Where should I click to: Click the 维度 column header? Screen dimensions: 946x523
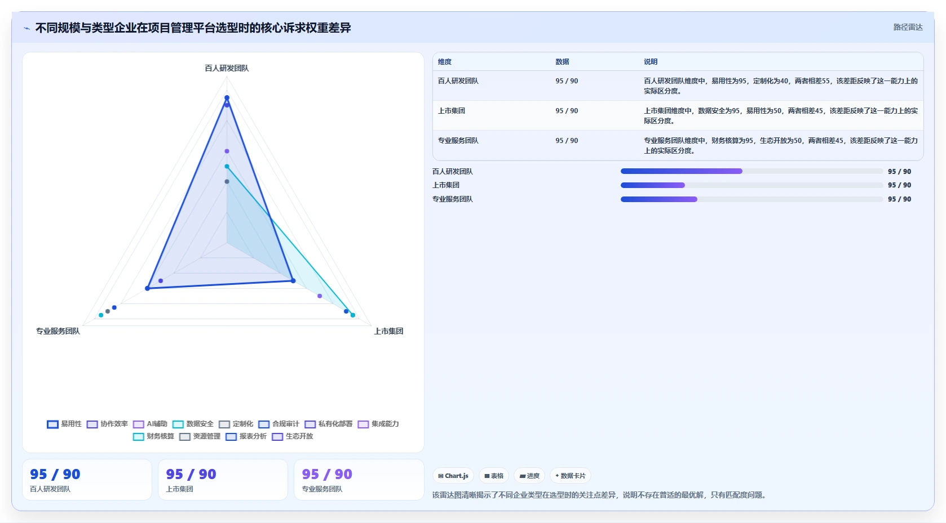point(445,62)
